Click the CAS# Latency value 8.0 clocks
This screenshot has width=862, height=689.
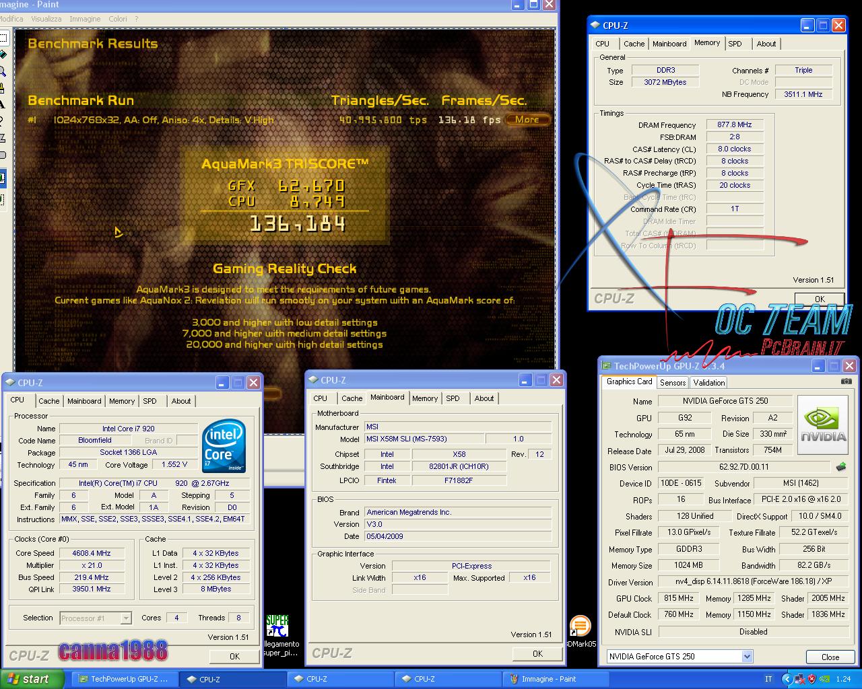pyautogui.click(x=735, y=149)
